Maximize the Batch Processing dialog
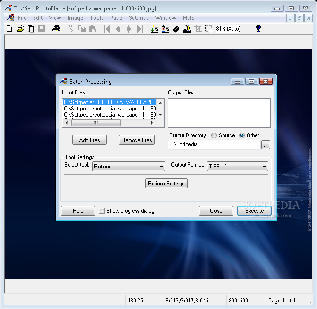The width and height of the screenshot is (317, 309). pos(251,82)
